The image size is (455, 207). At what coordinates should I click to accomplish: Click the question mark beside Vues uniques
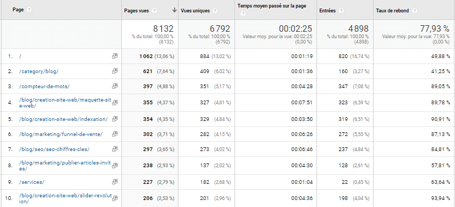[215, 11]
